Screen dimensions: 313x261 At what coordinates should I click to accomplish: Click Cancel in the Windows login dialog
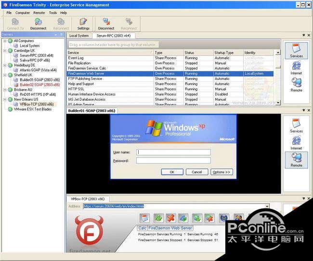[x=197, y=172]
